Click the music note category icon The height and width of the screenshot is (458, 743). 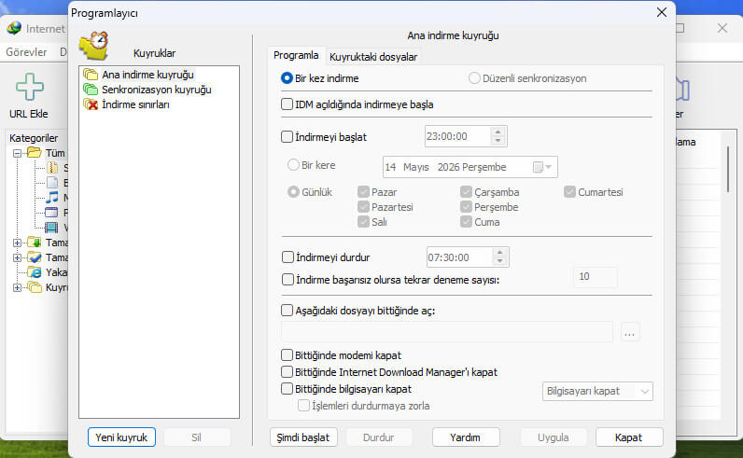click(52, 197)
